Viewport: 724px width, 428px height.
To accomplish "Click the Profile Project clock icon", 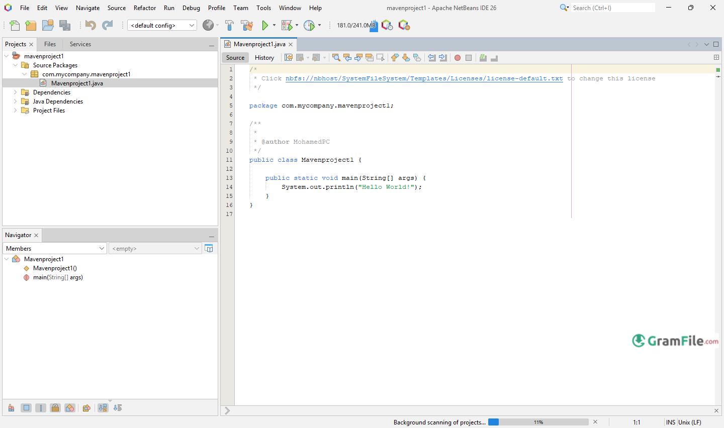I will (x=309, y=25).
